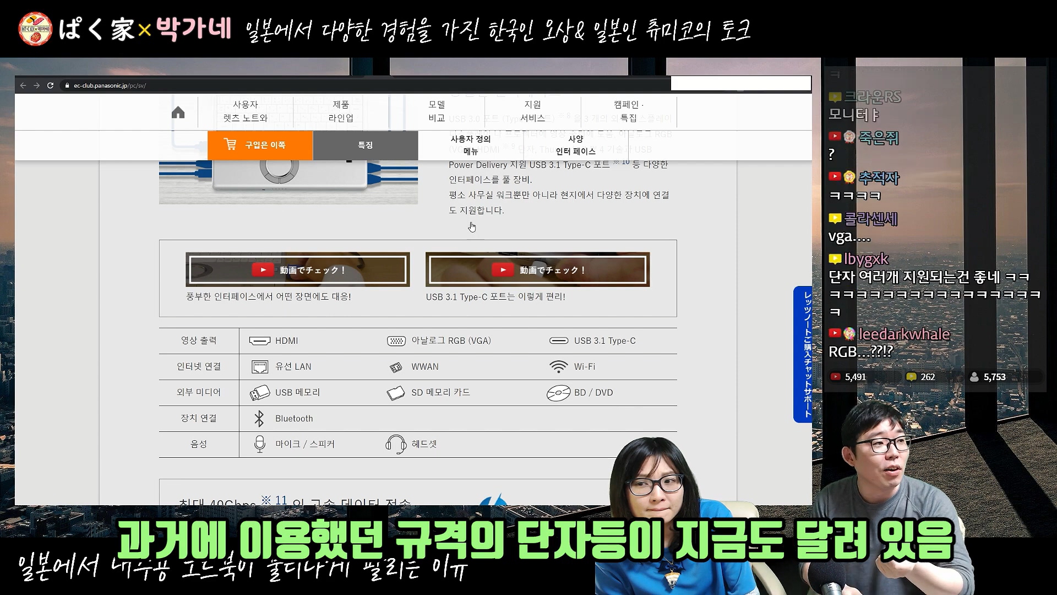Image resolution: width=1057 pixels, height=595 pixels.
Task: Click the Bluetooth icon
Action: 259,419
